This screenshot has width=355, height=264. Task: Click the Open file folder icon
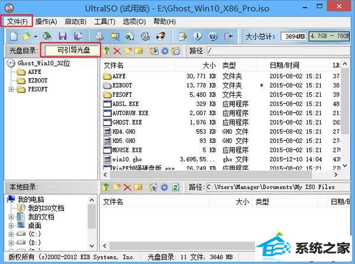(x=27, y=36)
